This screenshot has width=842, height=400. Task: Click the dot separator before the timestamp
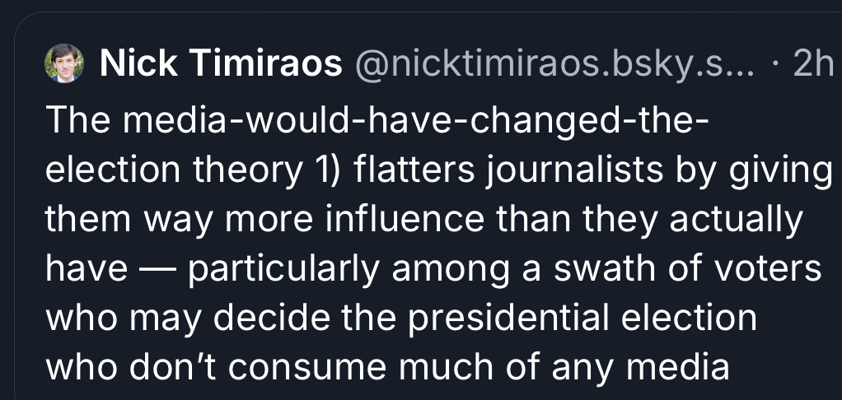tap(776, 65)
